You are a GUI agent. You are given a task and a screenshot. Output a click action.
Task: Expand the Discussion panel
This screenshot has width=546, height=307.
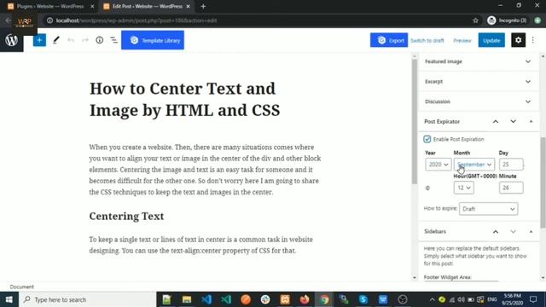pyautogui.click(x=478, y=101)
